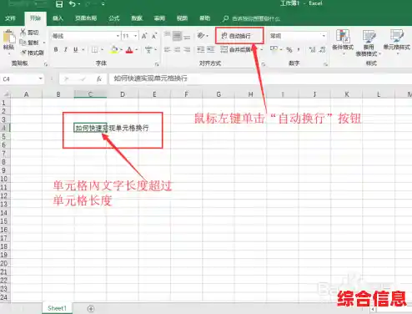This screenshot has width=412, height=314.
Task: Open the clipboard group dialog launcher
Action: 46,64
